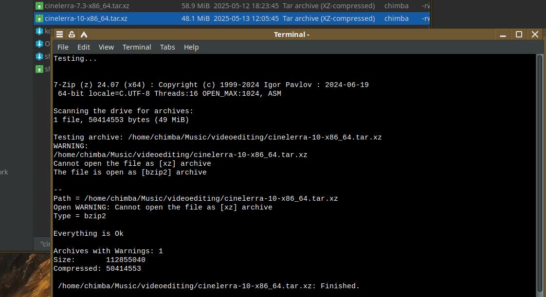Screen dimensions: 546x297
Task: Click the 58.9 MiB size cell
Action: [195, 6]
